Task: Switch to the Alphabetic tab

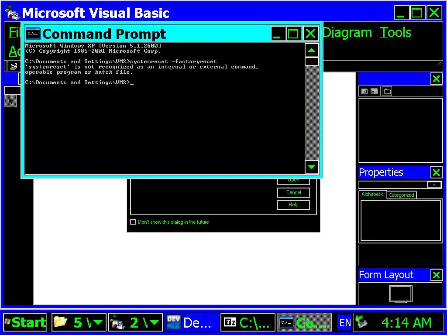Action: pyautogui.click(x=372, y=194)
